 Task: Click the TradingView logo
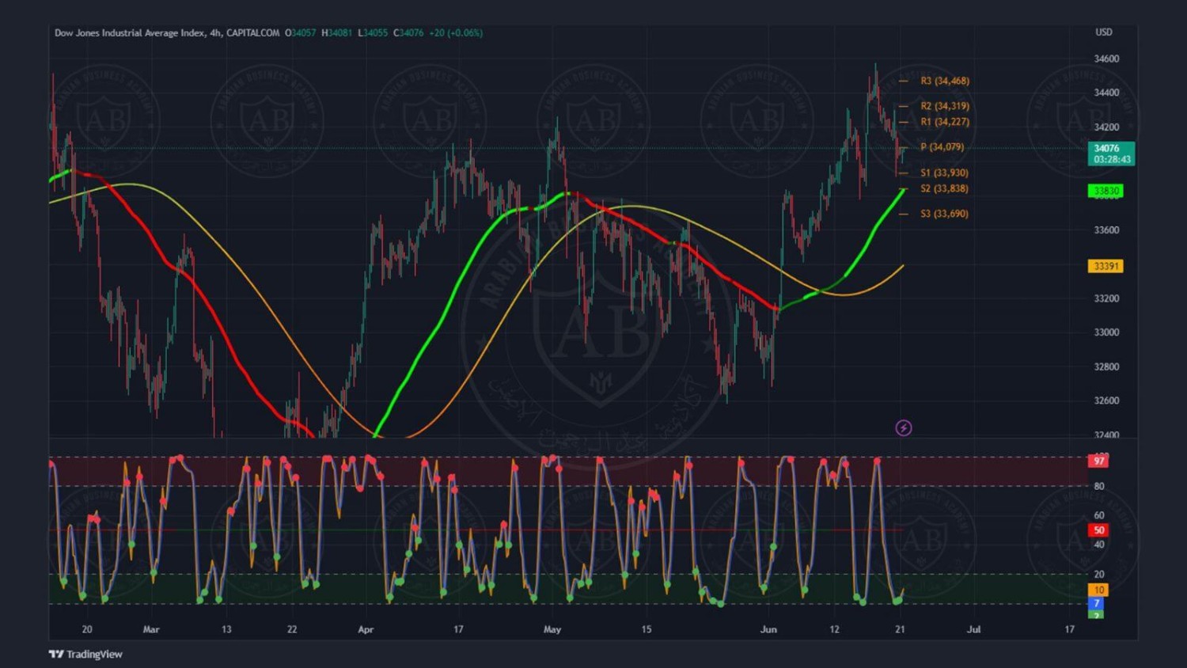coord(85,654)
